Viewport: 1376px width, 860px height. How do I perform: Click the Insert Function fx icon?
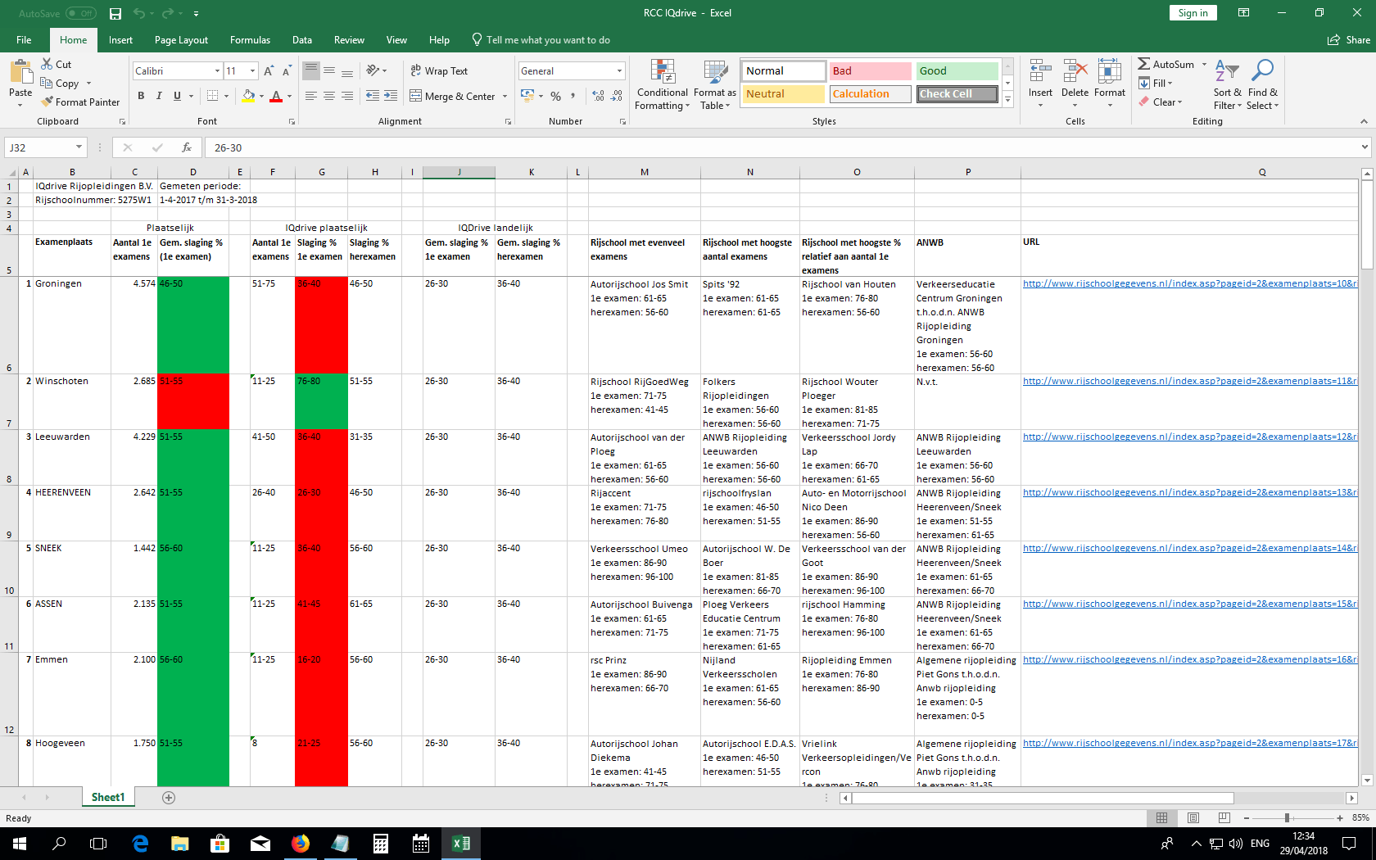[x=187, y=147]
